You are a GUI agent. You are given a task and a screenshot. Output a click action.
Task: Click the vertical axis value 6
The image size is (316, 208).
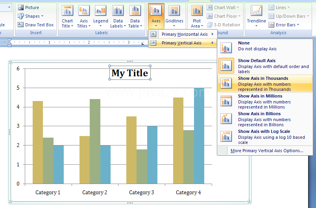tap(18, 68)
